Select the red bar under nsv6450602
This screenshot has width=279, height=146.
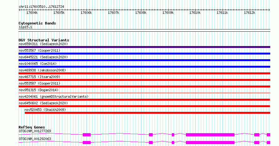coord(144,106)
